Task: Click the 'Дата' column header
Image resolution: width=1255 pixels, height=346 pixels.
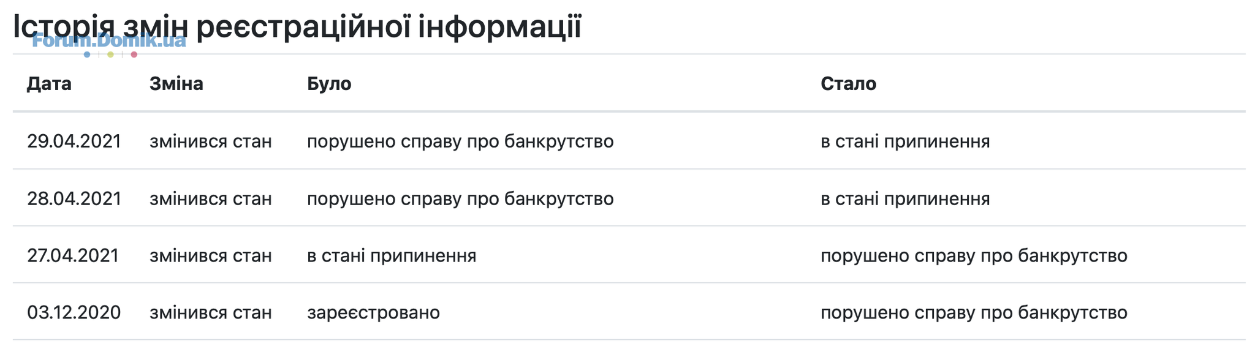Action: coord(49,84)
